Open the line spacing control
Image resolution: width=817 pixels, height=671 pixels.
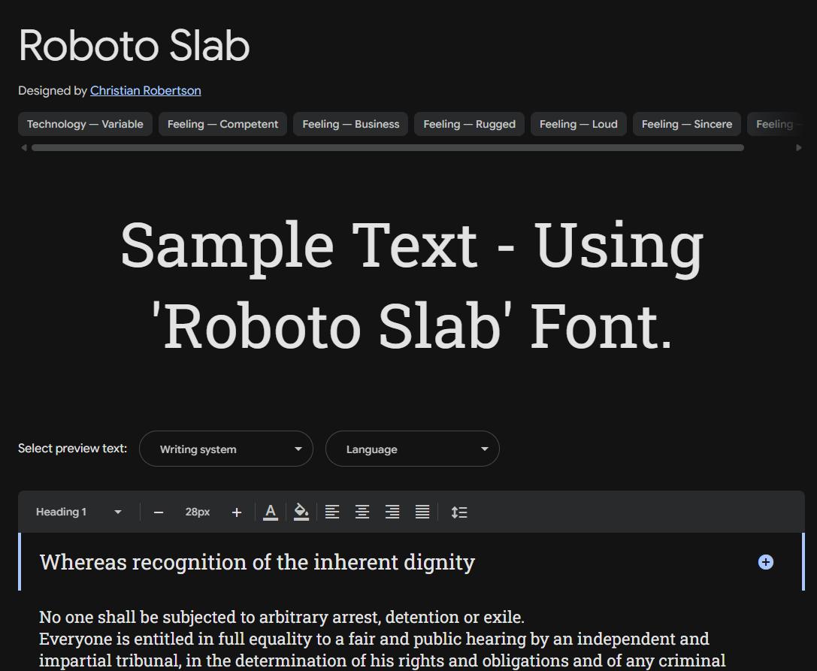(459, 512)
